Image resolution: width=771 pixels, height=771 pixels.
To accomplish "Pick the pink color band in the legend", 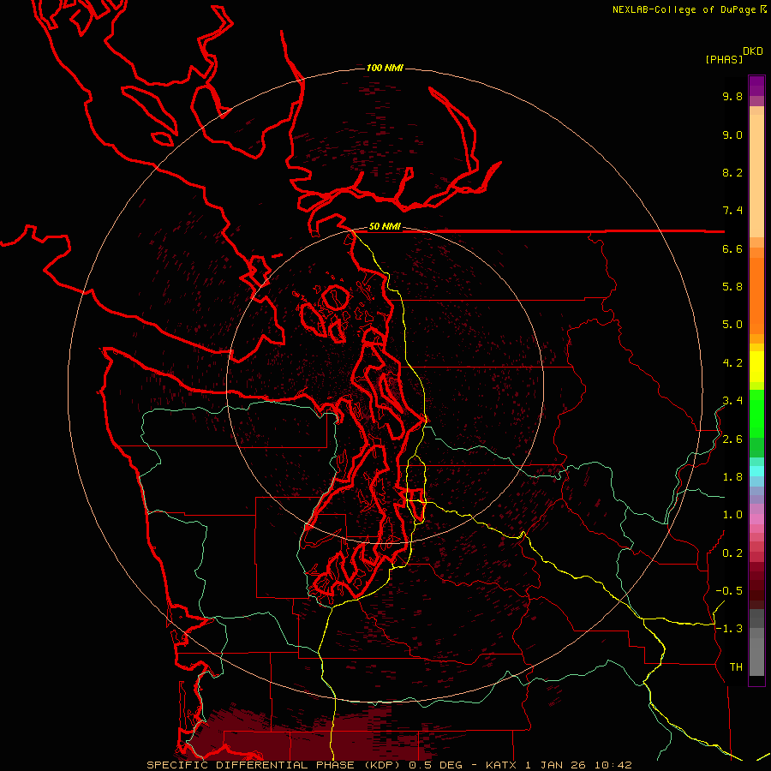I will (756, 519).
